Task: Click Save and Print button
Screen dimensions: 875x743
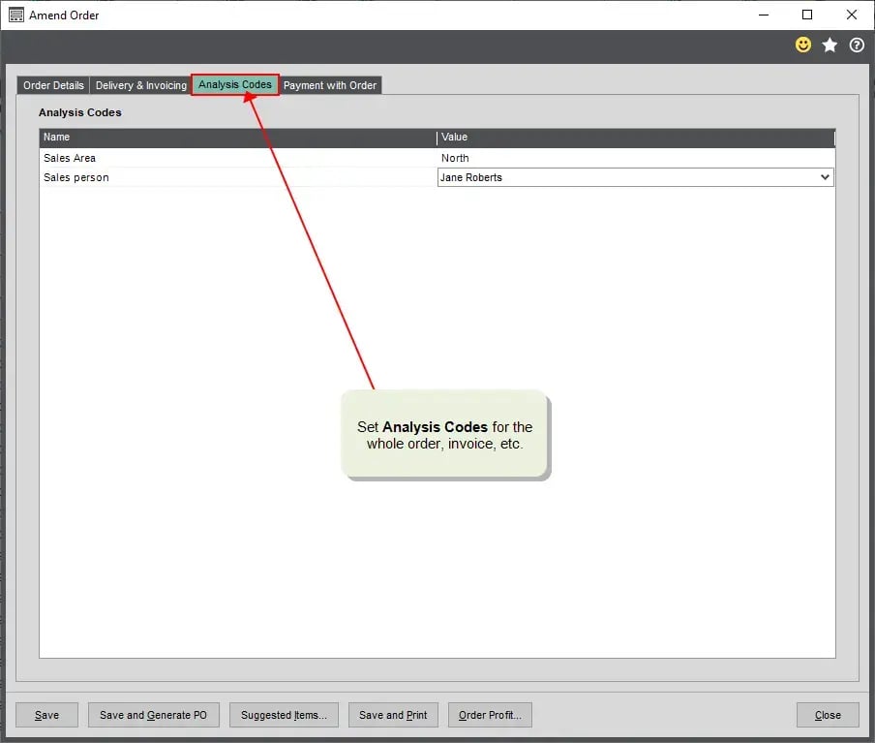Action: coord(393,715)
